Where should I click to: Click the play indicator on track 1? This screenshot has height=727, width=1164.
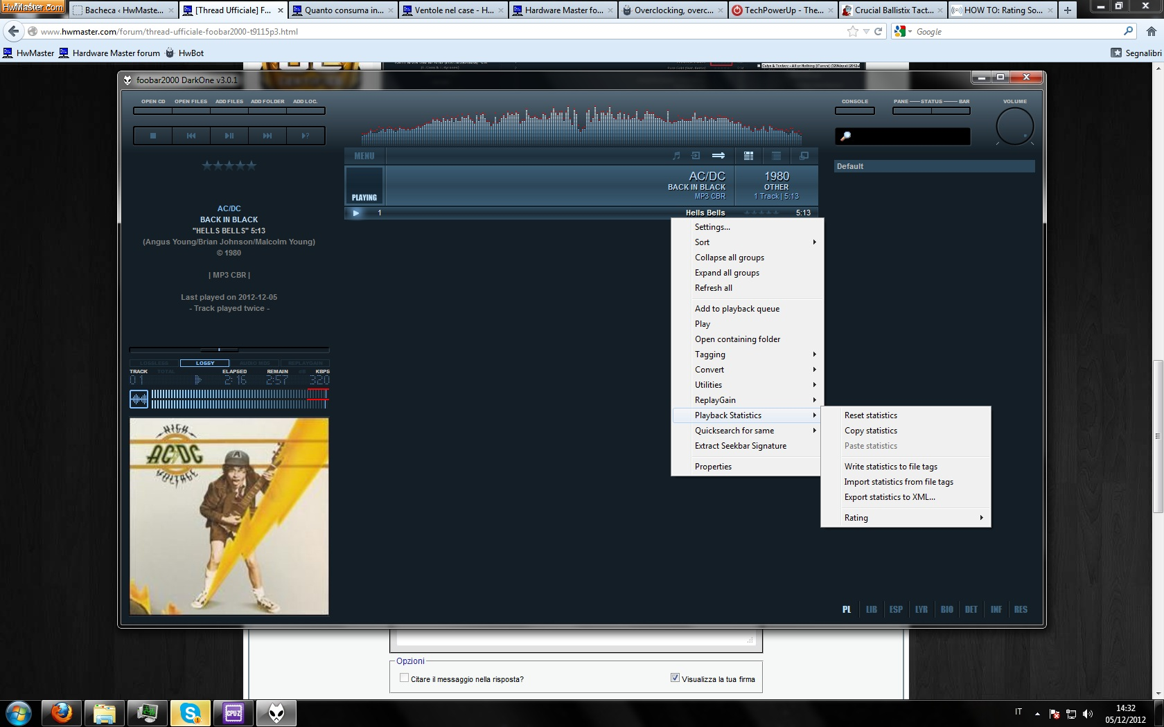[x=356, y=213]
